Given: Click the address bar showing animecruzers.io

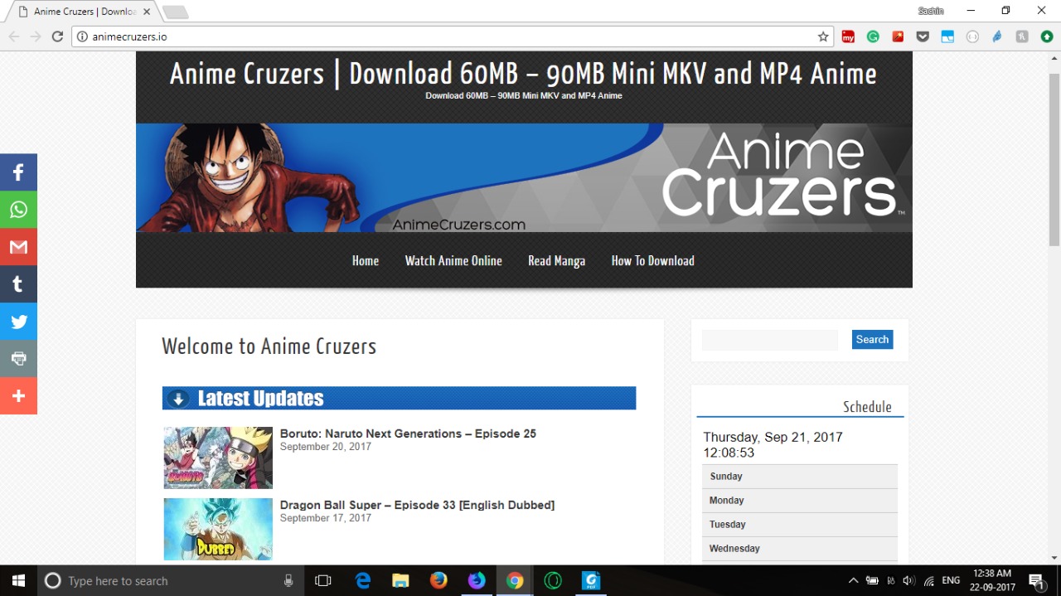Looking at the screenshot, I should [x=452, y=36].
